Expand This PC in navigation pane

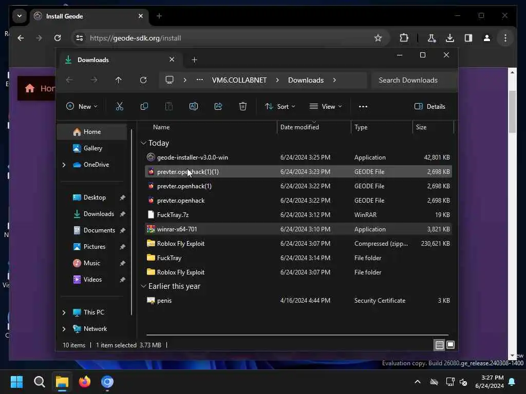tap(64, 312)
